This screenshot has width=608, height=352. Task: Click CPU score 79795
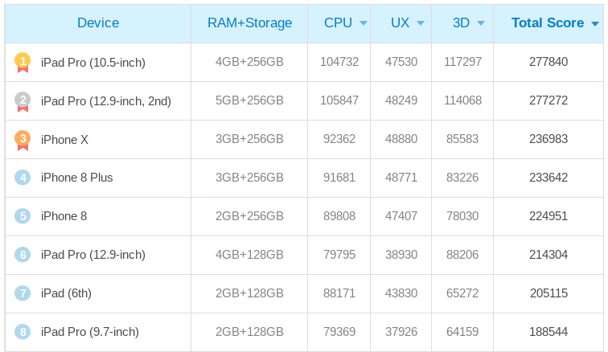tap(339, 255)
